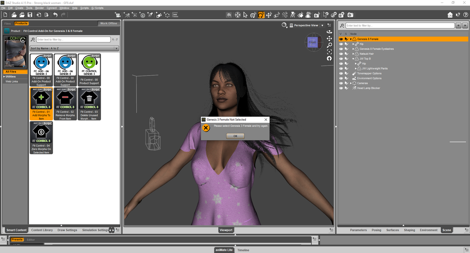Image resolution: width=470 pixels, height=253 pixels.
Task: Click the DAZ store house icon
Action: coord(450,15)
